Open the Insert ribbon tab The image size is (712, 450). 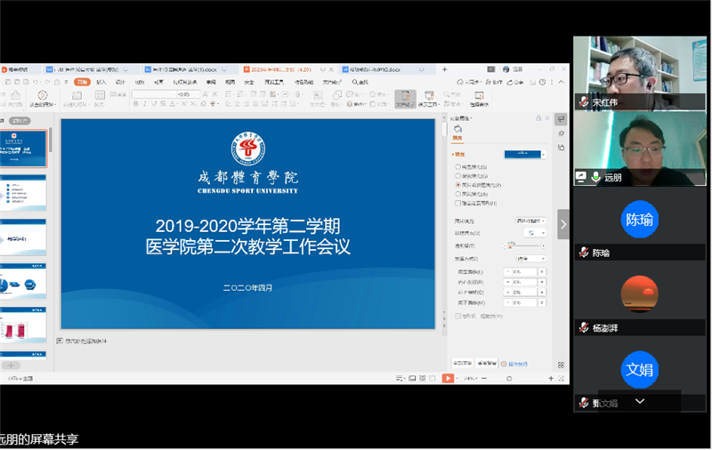pos(101,82)
